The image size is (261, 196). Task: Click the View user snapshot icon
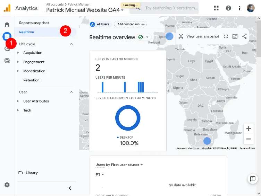181,36
